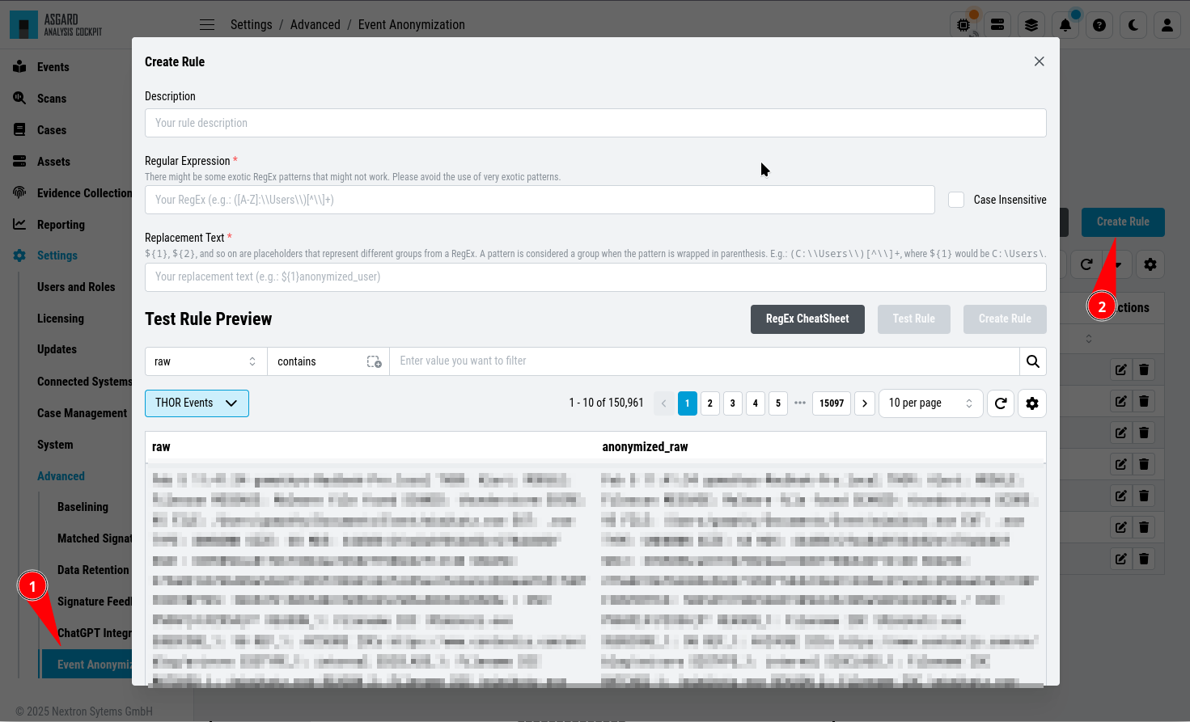
Task: Close the Create Rule dialog
Action: (1040, 61)
